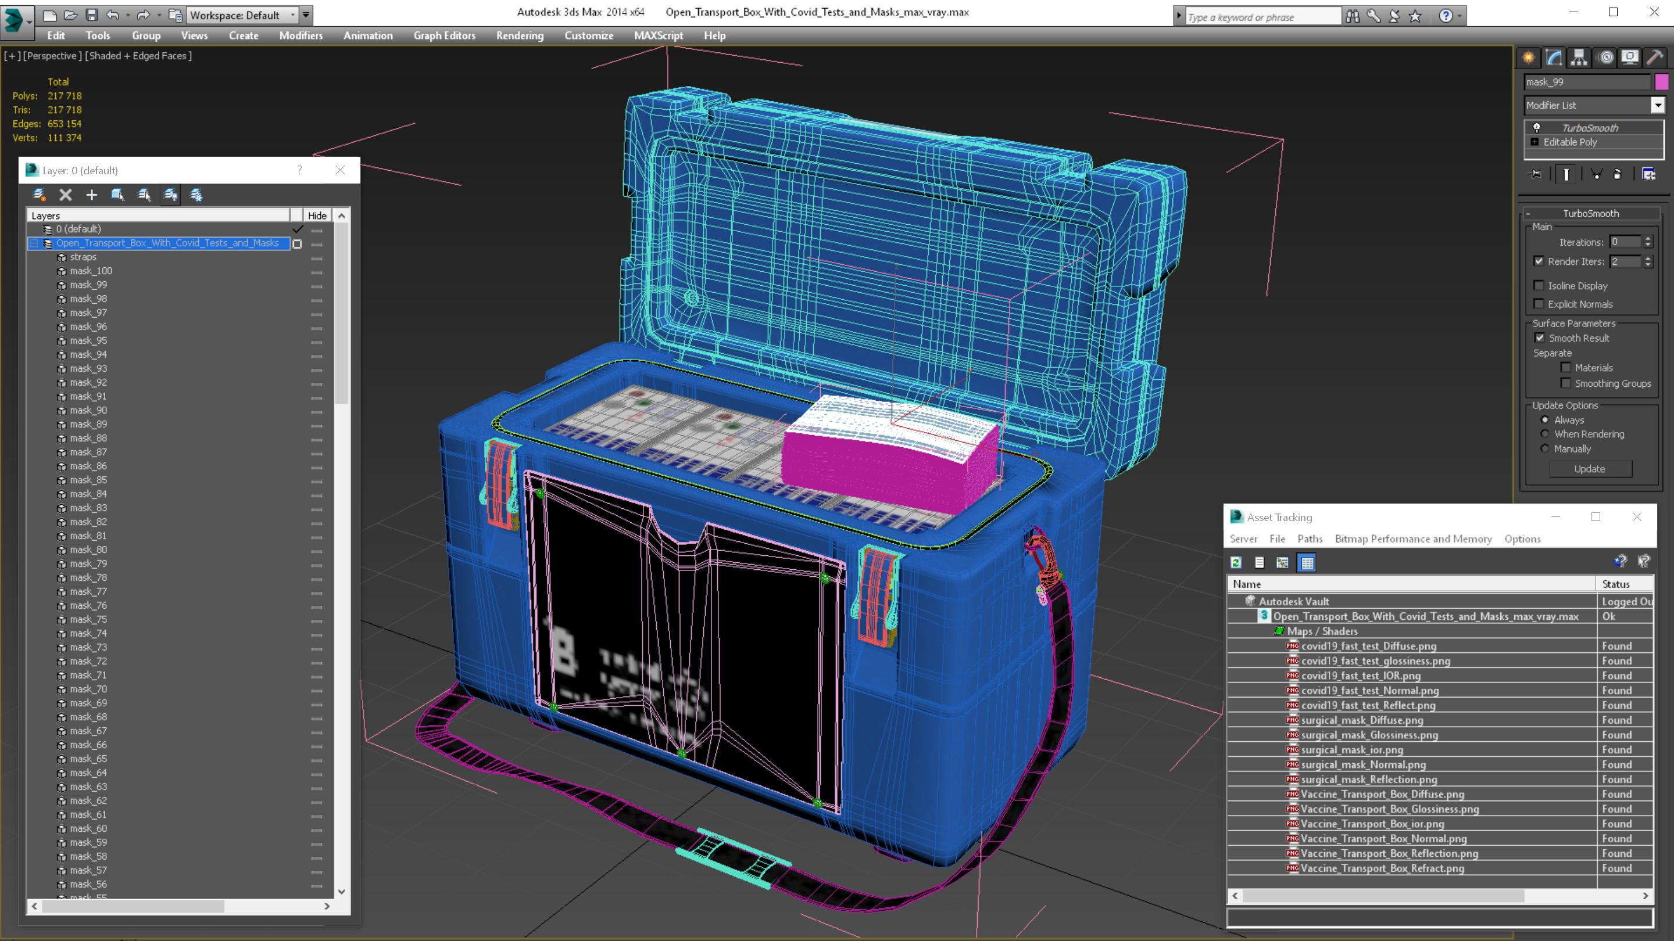This screenshot has width=1674, height=941.
Task: Open the Paths menu in Asset Tracking
Action: [x=1310, y=538]
